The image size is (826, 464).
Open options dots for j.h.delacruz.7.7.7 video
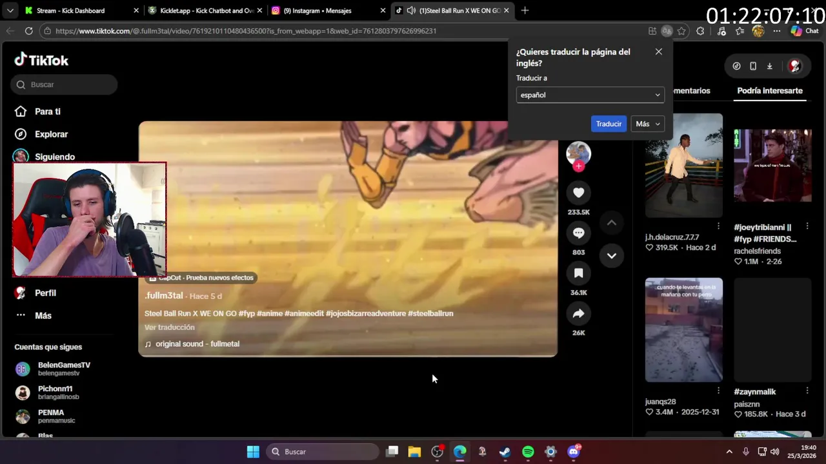(x=718, y=226)
